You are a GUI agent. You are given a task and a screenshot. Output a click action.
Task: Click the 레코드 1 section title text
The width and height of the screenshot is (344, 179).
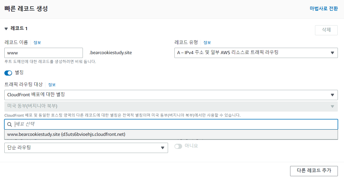pyautogui.click(x=19, y=28)
